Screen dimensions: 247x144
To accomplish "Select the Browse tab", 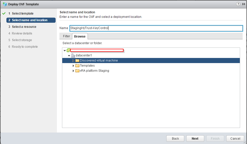I will point(80,36).
